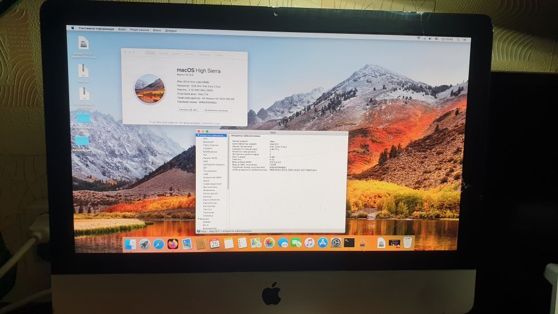The image size is (558, 314).
Task: Select USB in sidebar
Action: (205, 174)
